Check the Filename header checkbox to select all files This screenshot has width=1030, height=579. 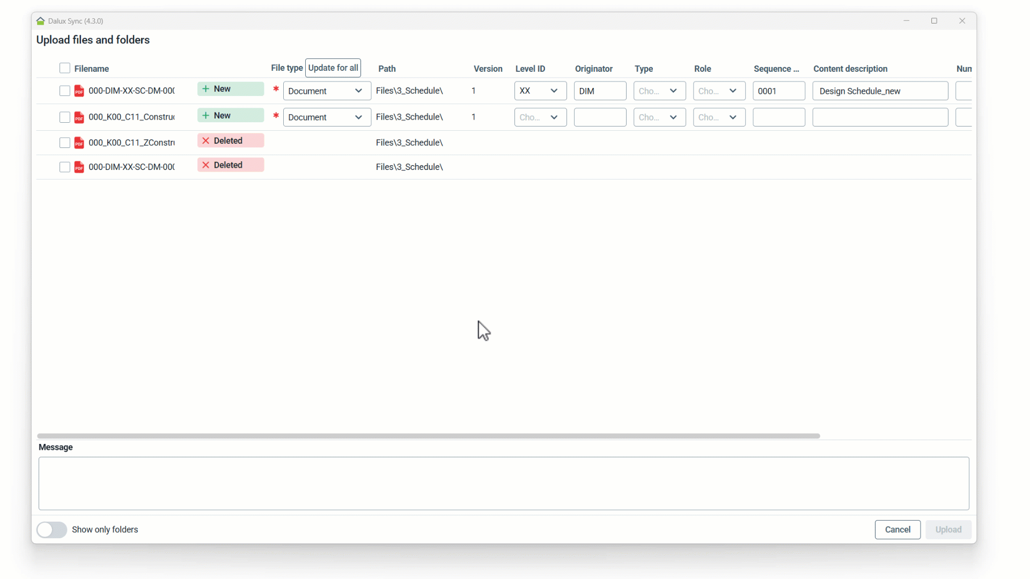pyautogui.click(x=64, y=68)
